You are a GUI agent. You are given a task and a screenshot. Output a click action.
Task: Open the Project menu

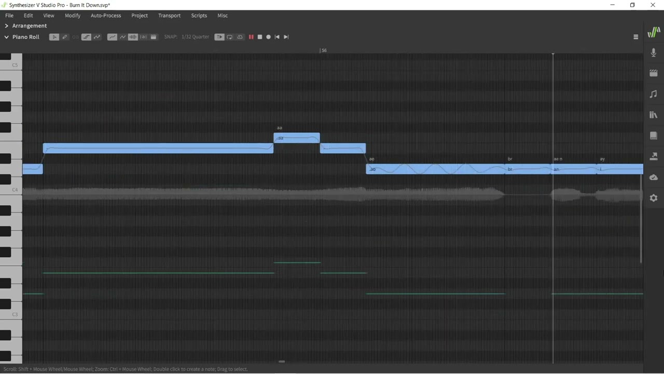[140, 16]
